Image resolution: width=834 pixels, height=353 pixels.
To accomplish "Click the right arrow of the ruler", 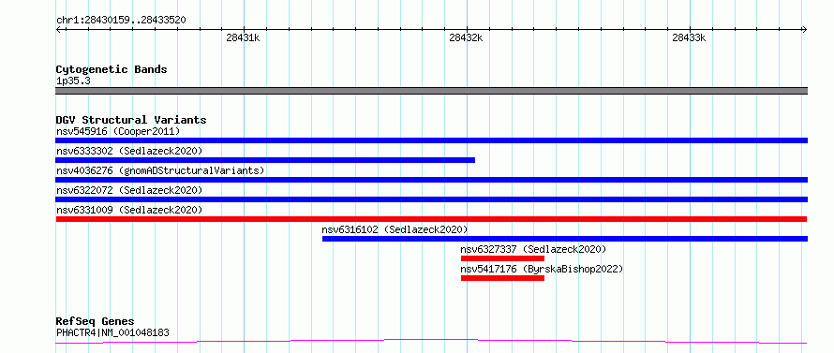I will 804,29.
